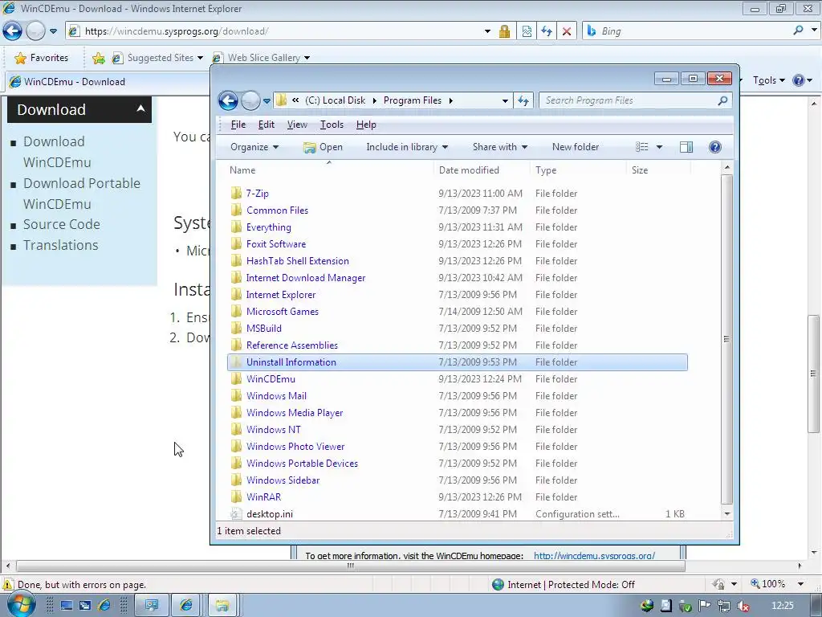The width and height of the screenshot is (822, 617).
Task: Click the Search Program Files field
Action: click(628, 100)
